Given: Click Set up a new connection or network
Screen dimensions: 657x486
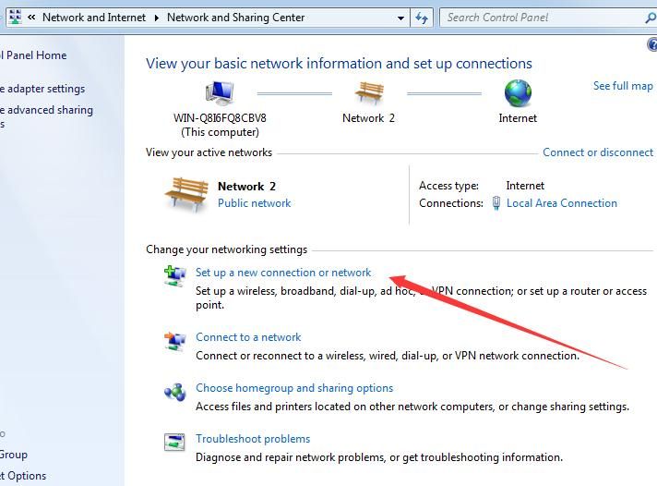Looking at the screenshot, I should point(283,273).
